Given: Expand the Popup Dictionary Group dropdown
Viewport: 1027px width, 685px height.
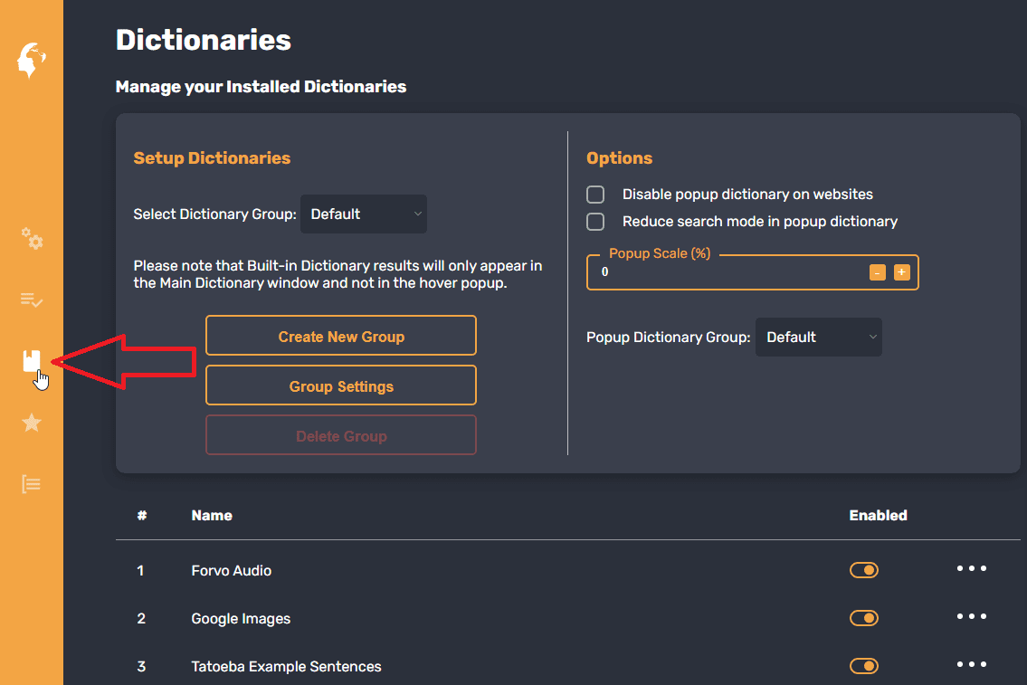Looking at the screenshot, I should (x=819, y=338).
